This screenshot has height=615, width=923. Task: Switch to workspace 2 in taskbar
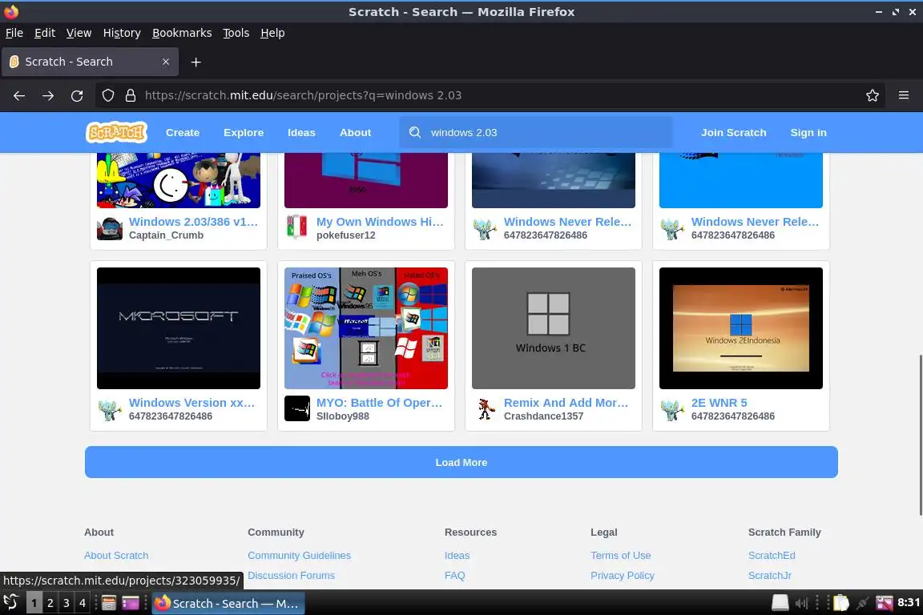coord(50,603)
